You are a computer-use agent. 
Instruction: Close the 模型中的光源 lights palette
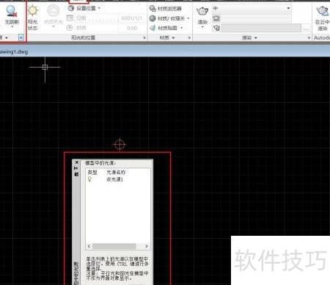pos(76,162)
